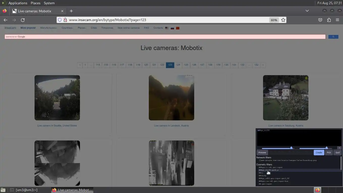Viewport: 343px width, 193px height.
Task: Open site security padlock info
Action: [x=65, y=20]
